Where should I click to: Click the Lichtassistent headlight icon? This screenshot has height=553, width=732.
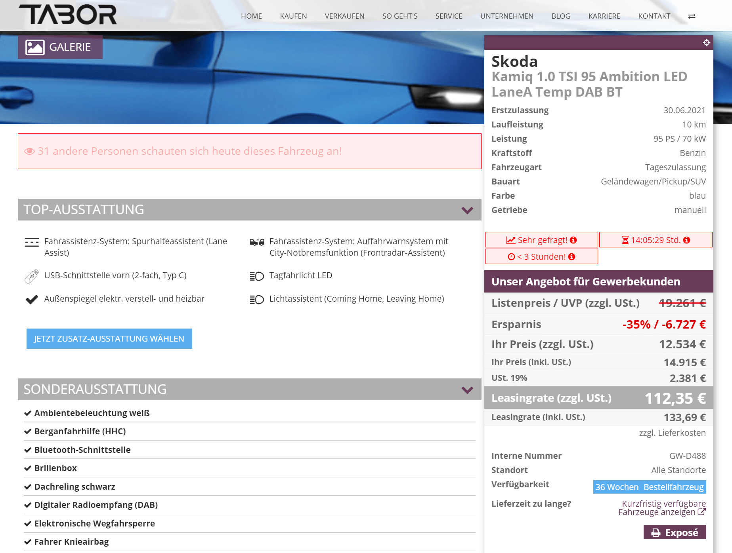pyautogui.click(x=257, y=300)
